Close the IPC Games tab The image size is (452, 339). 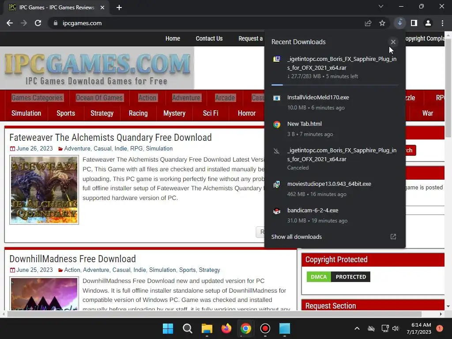pyautogui.click(x=102, y=8)
